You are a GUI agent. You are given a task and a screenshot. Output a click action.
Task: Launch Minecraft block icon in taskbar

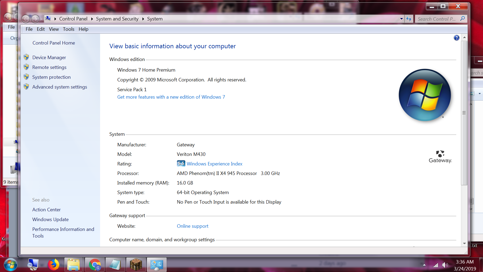(x=136, y=265)
